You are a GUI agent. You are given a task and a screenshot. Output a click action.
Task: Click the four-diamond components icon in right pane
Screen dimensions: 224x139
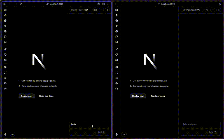point(116,26)
